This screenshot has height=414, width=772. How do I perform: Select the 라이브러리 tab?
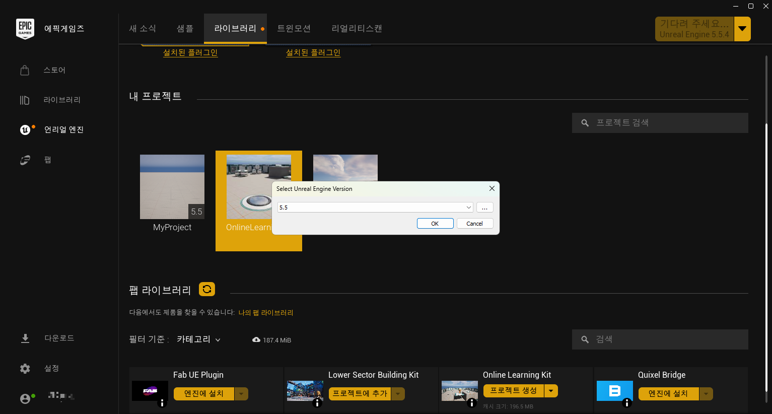click(235, 29)
